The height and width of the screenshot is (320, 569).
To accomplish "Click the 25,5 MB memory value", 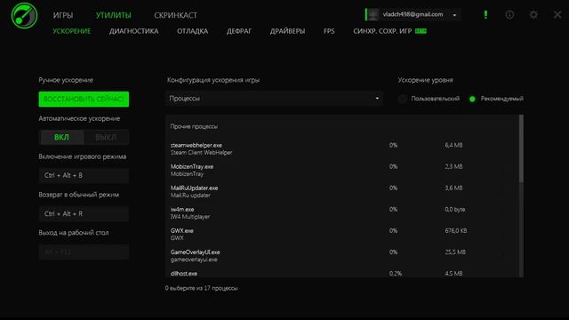I will [455, 252].
